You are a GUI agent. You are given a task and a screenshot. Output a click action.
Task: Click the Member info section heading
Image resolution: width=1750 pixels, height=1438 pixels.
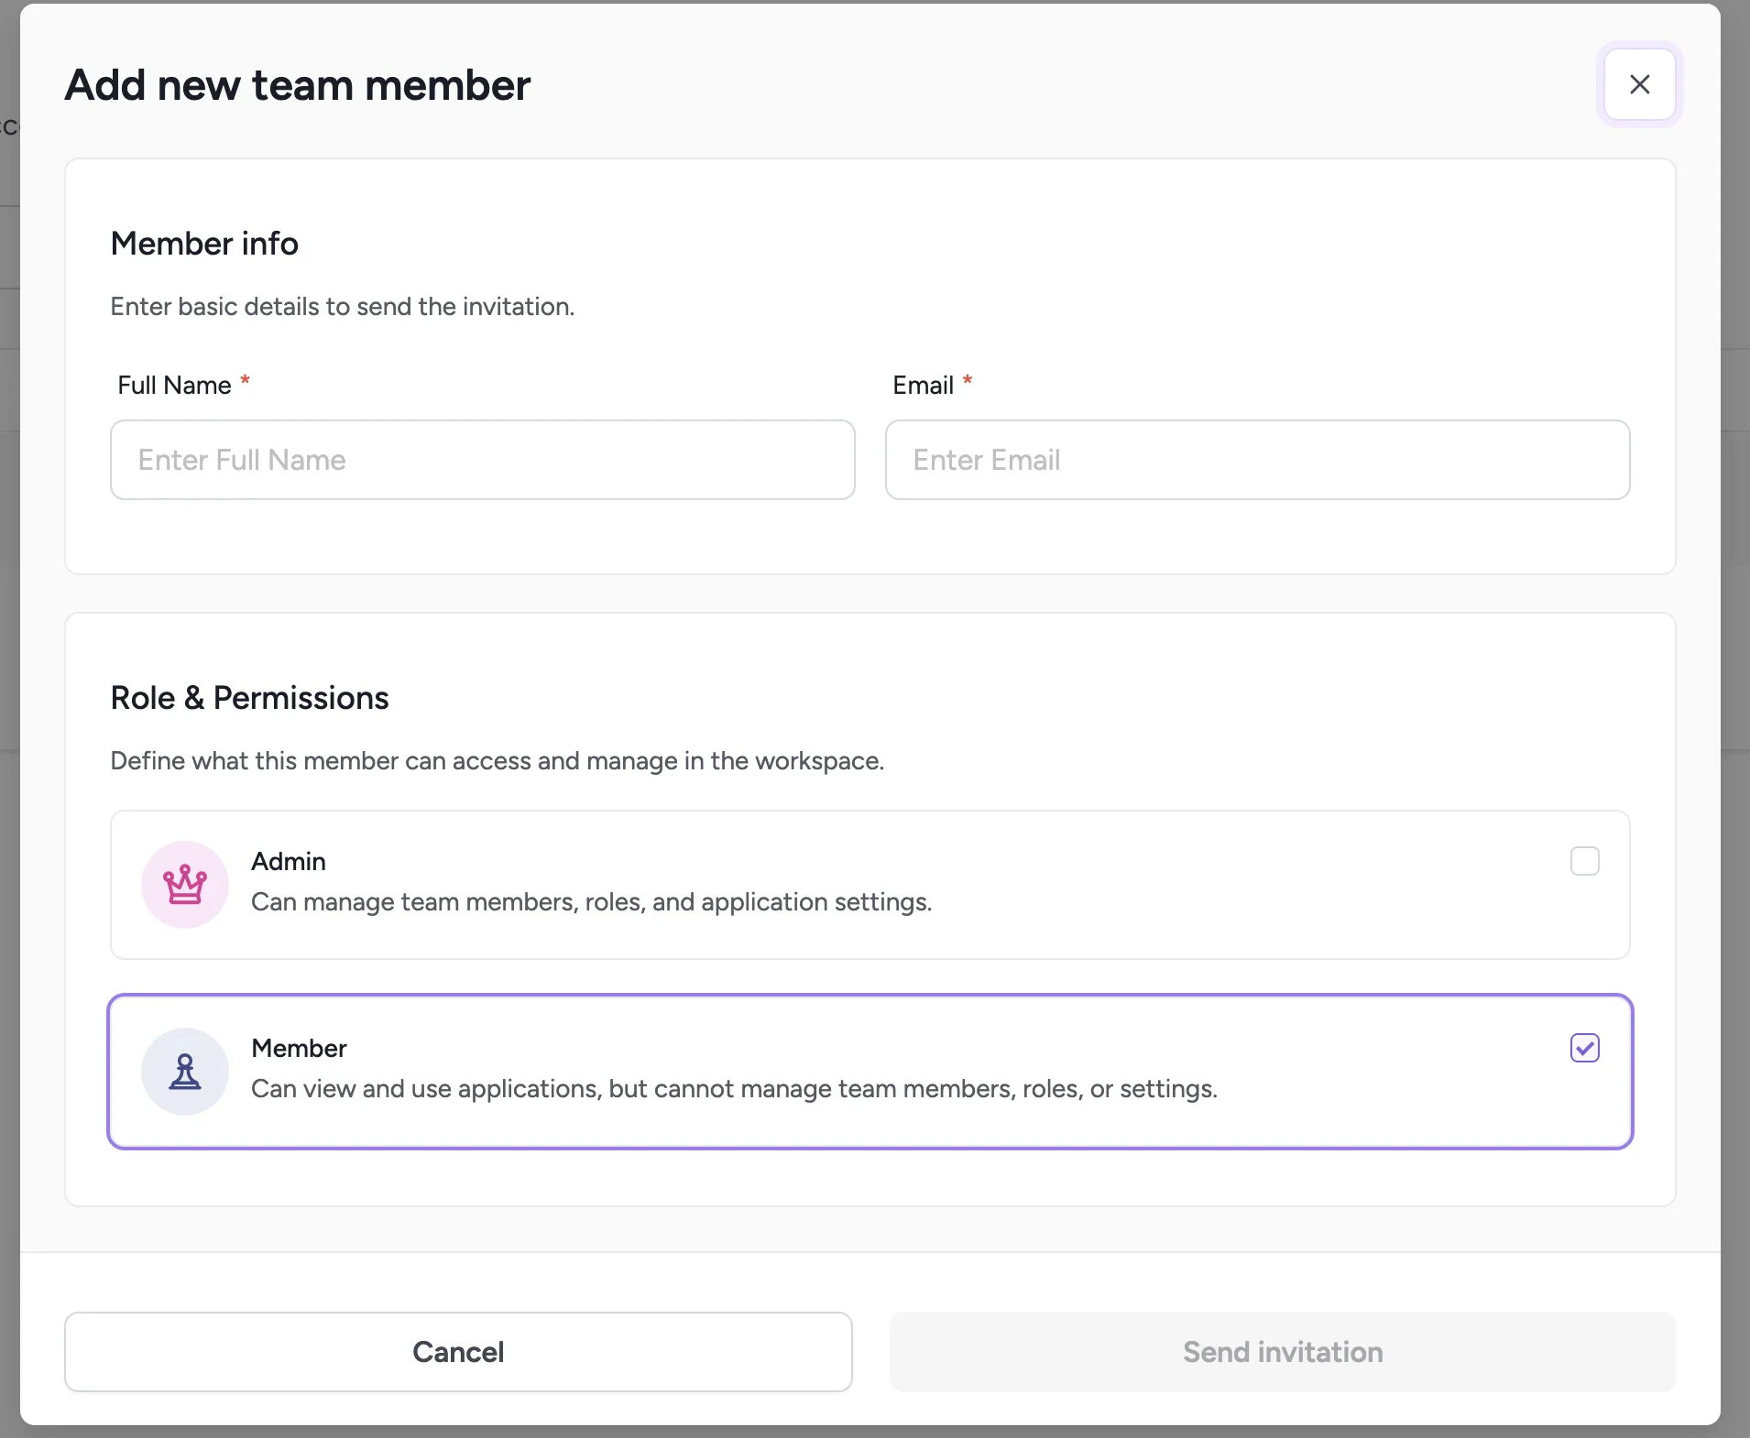[x=203, y=243]
